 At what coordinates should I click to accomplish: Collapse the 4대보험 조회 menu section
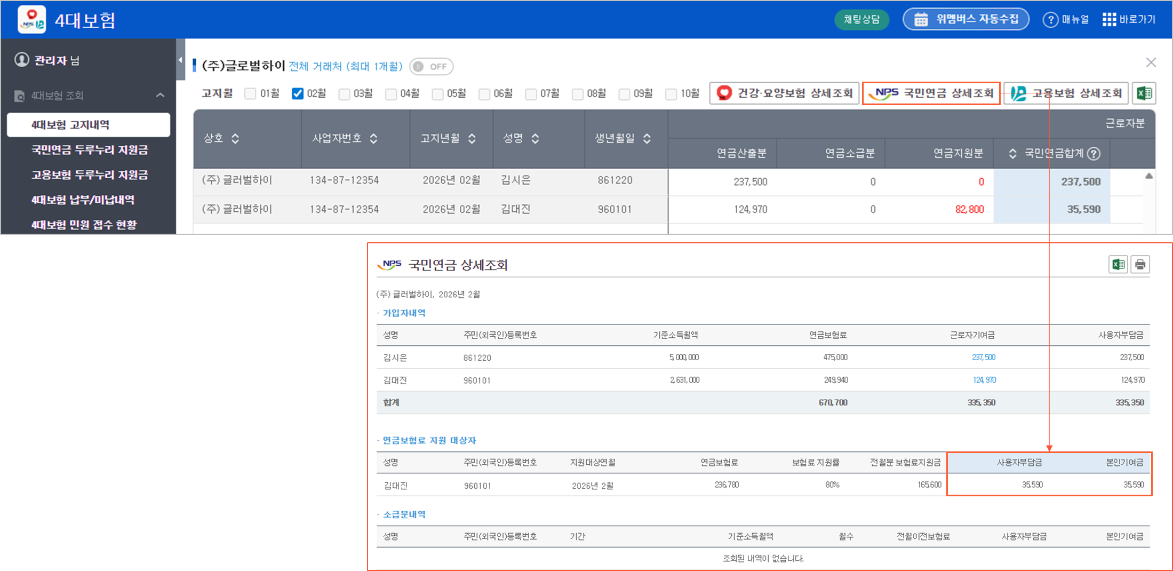pos(160,96)
